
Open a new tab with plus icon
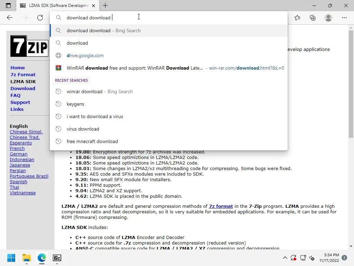(x=105, y=6)
